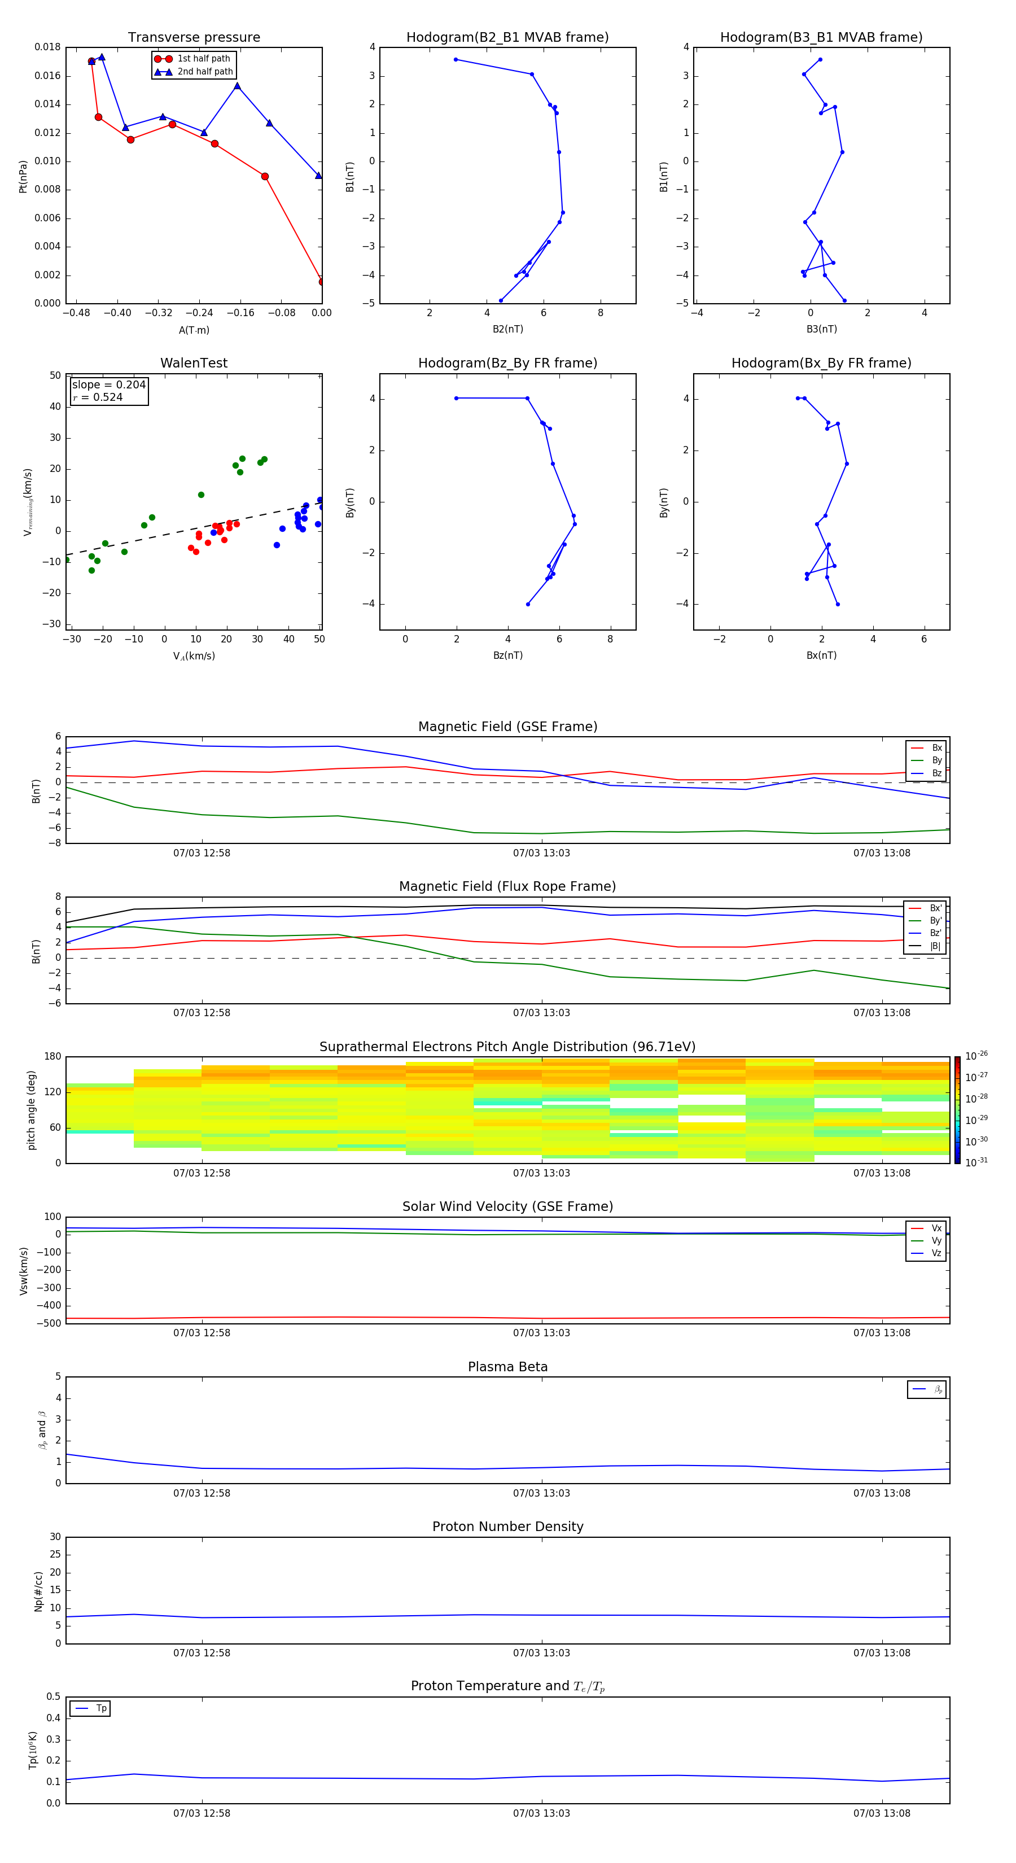Click the 'Vz' legend entry
The height and width of the screenshot is (1863, 1016).
tap(926, 1253)
